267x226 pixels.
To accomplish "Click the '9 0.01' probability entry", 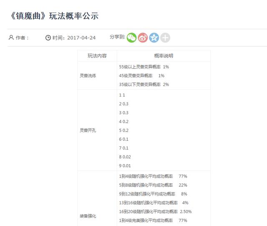I will point(125,166).
